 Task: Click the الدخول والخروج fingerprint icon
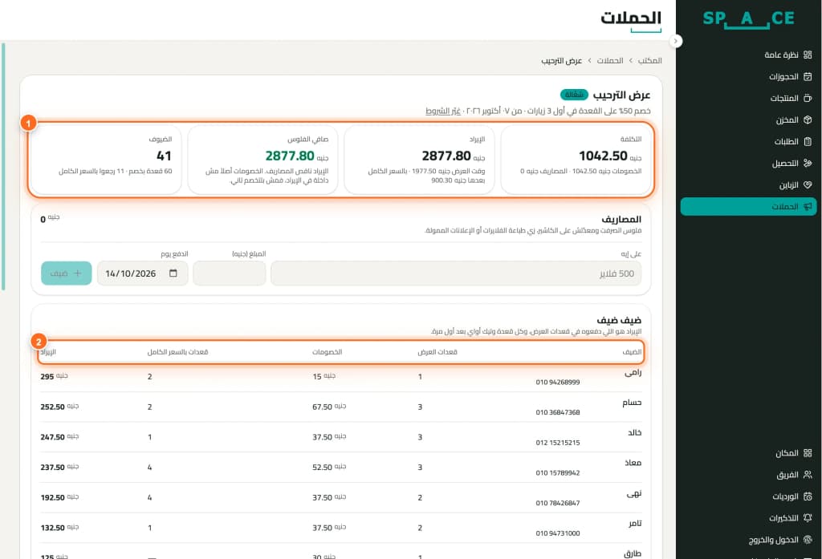[808, 540]
